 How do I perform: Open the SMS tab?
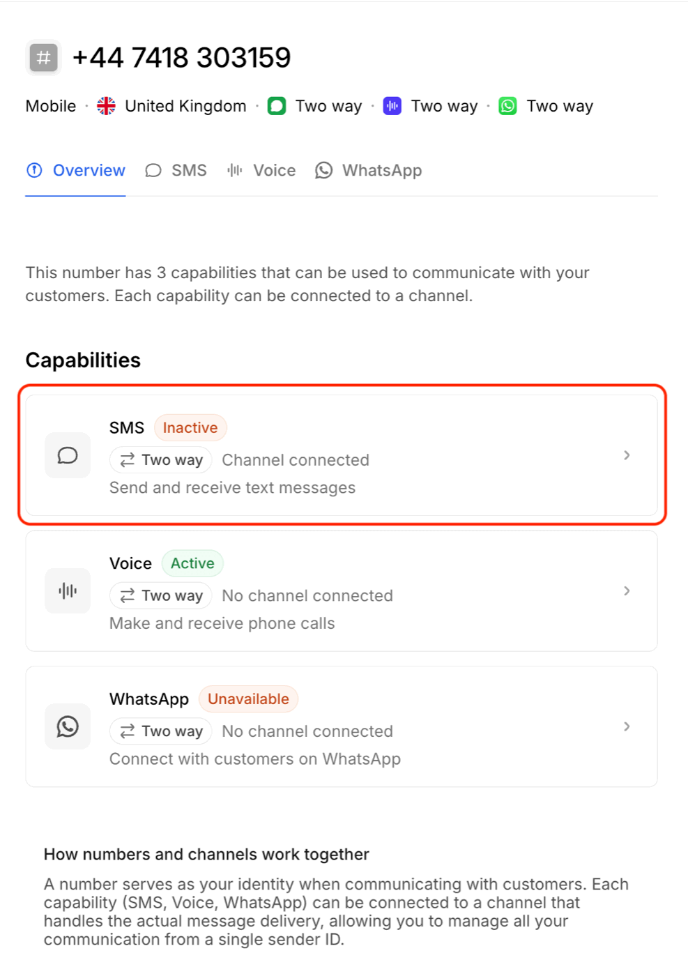point(176,171)
